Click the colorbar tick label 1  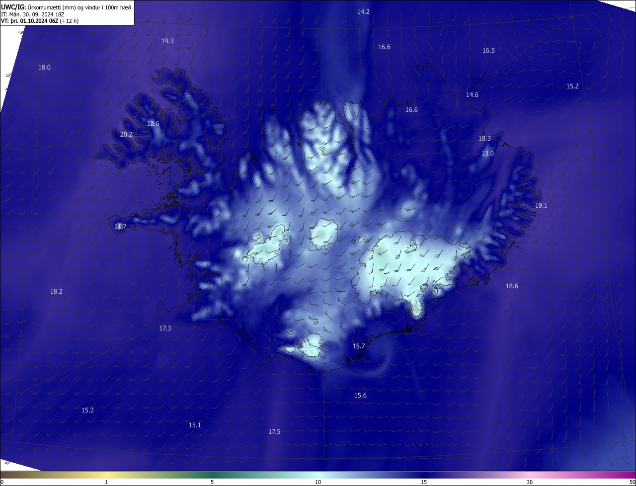coord(106,482)
